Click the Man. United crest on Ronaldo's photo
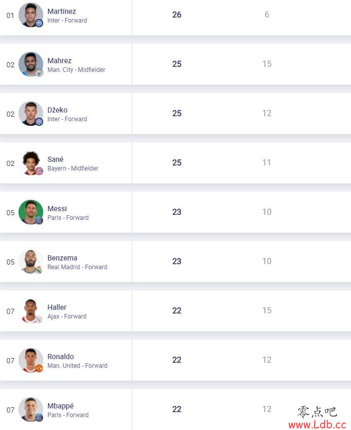This screenshot has height=430, width=351. [x=39, y=368]
